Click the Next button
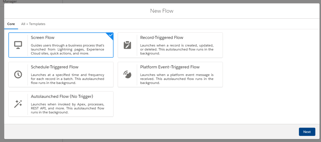Image resolution: width=321 pixels, height=142 pixels. [x=307, y=132]
